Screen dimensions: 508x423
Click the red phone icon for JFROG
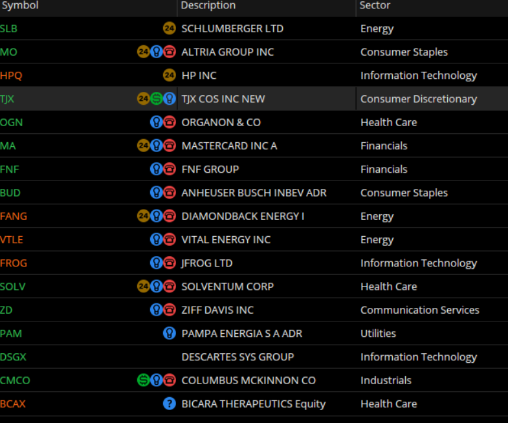tap(170, 263)
